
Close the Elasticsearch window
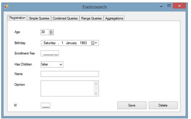(x=179, y=6)
